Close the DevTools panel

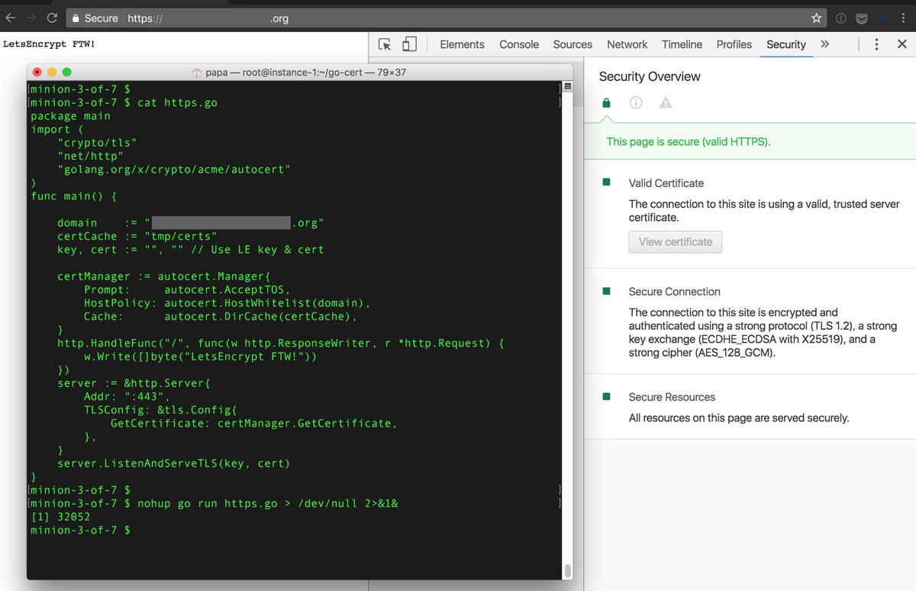tap(901, 44)
